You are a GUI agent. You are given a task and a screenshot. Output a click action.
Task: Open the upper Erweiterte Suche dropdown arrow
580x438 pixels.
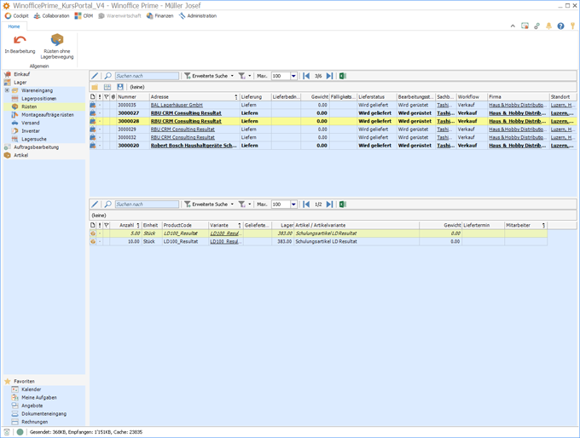[232, 76]
